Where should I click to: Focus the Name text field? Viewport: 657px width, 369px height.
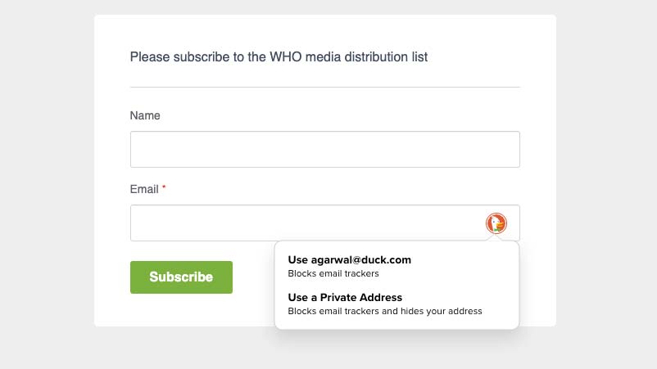[x=324, y=150]
